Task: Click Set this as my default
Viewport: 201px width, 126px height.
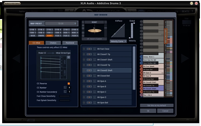Action: point(157,106)
